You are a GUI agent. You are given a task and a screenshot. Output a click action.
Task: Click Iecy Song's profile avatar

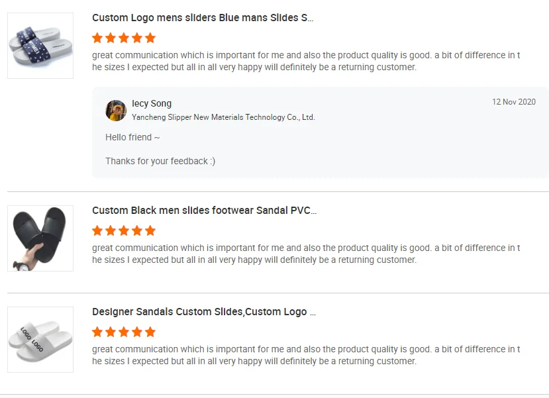pos(116,111)
